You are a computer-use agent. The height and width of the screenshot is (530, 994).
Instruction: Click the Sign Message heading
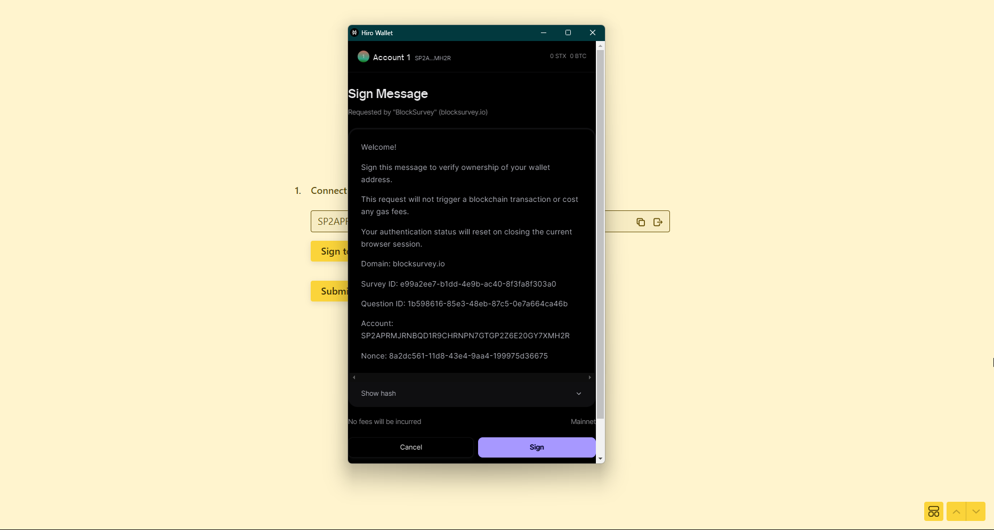388,94
